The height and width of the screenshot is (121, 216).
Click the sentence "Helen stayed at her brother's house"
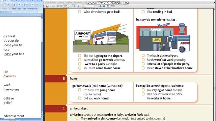[x=170, y=68]
